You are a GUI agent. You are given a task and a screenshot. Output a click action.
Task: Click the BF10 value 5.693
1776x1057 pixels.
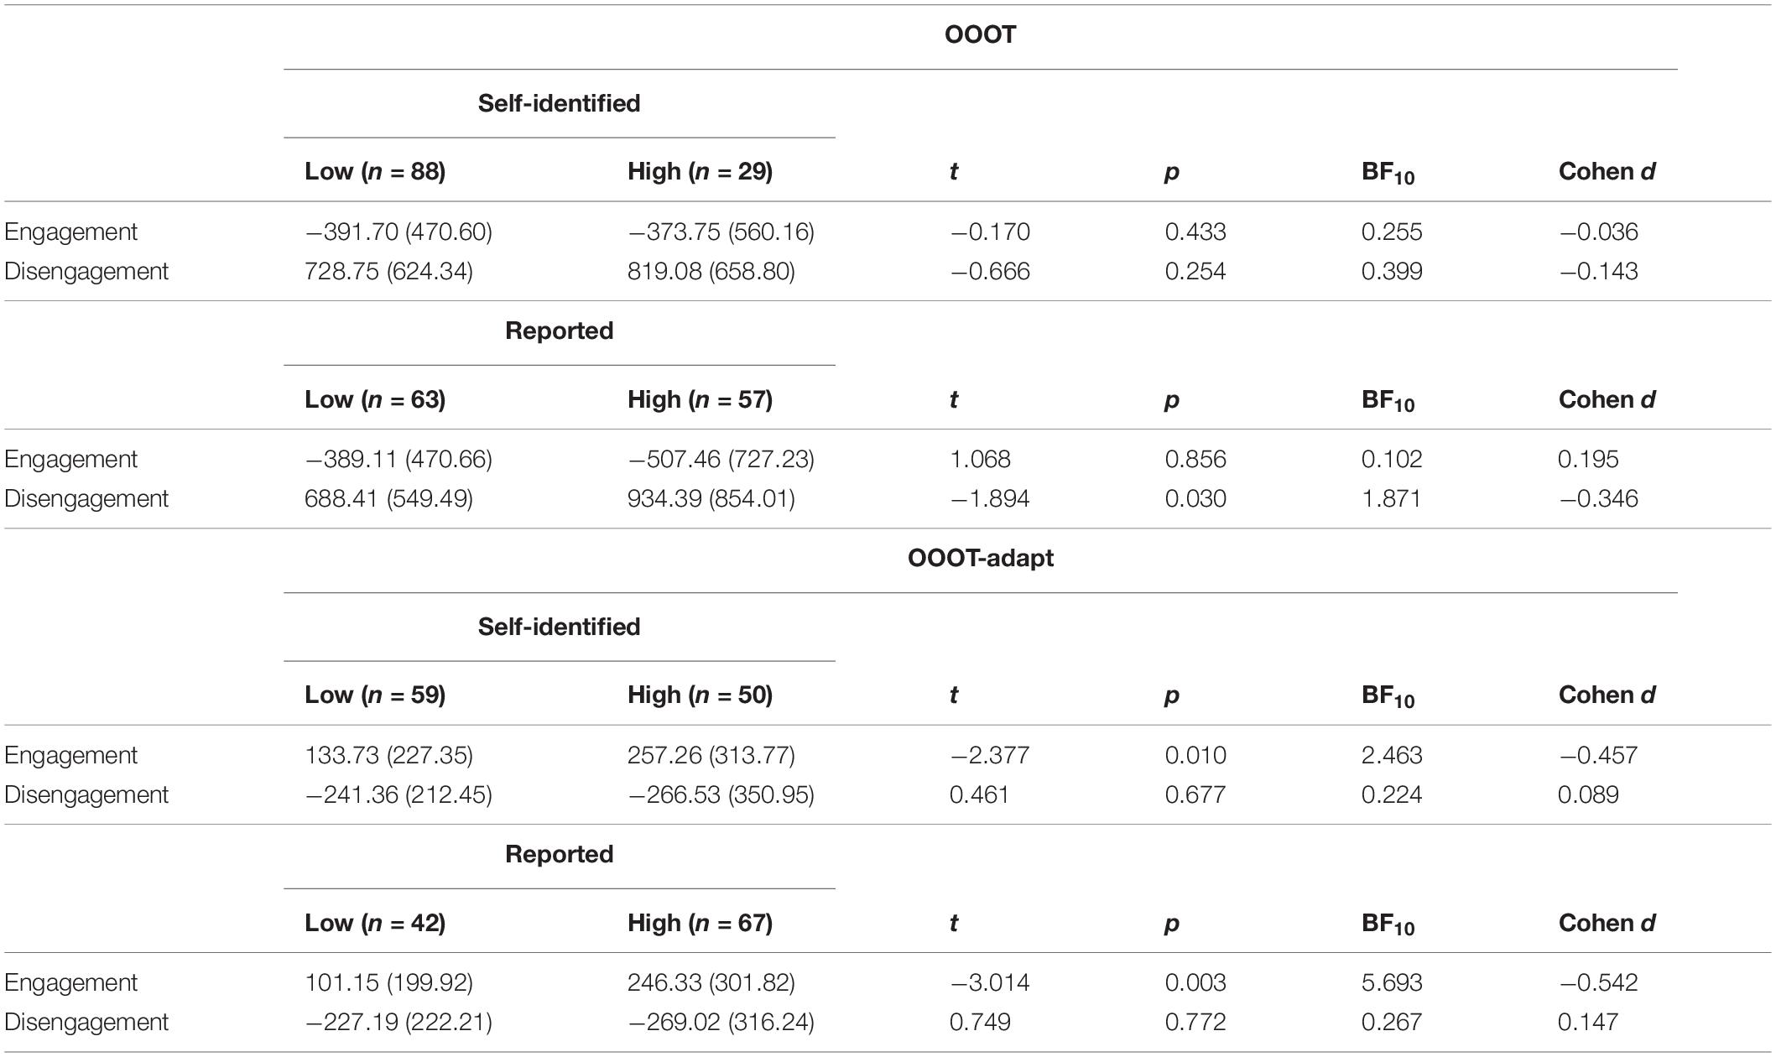[x=1392, y=982]
